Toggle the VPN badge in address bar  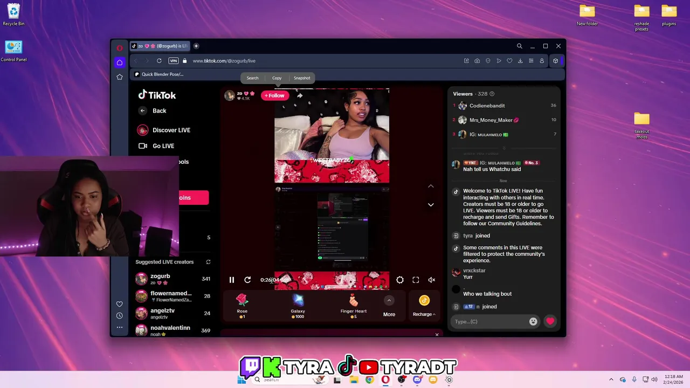pyautogui.click(x=174, y=61)
